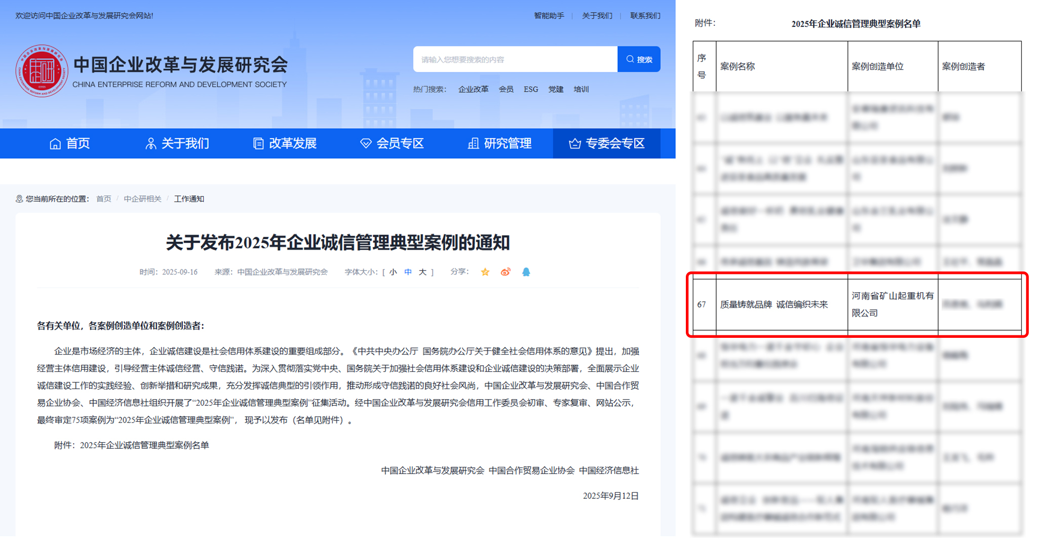
Task: Set font size to 中
Action: point(408,272)
